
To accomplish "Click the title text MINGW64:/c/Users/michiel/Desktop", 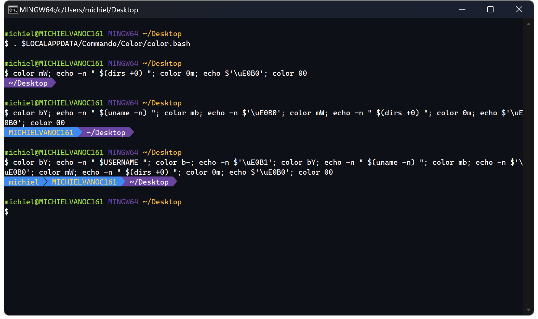I will pyautogui.click(x=79, y=10).
